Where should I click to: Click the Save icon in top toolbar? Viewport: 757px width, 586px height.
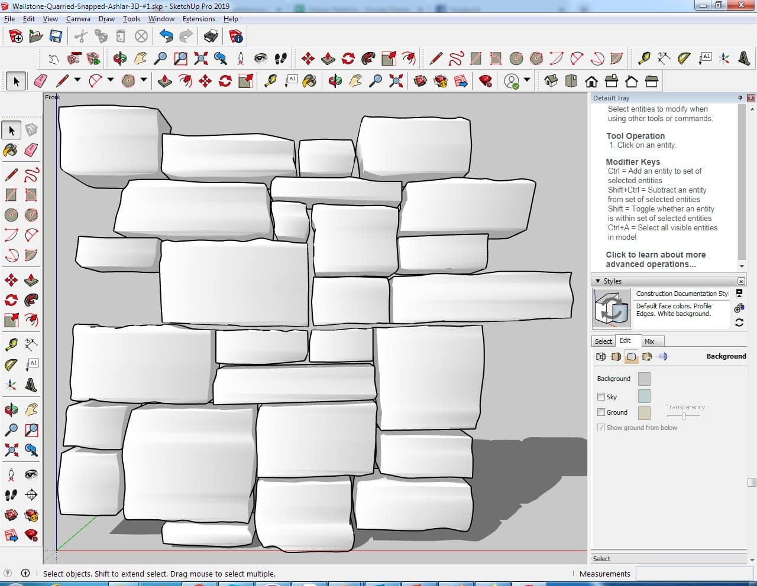(x=56, y=37)
